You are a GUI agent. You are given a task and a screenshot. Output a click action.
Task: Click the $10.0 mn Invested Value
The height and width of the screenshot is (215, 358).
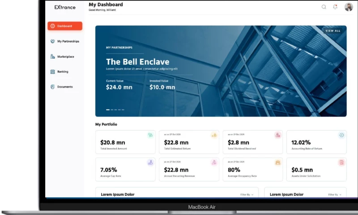(x=162, y=87)
